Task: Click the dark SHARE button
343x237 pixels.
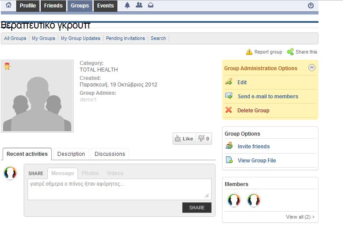Action: coord(197,208)
